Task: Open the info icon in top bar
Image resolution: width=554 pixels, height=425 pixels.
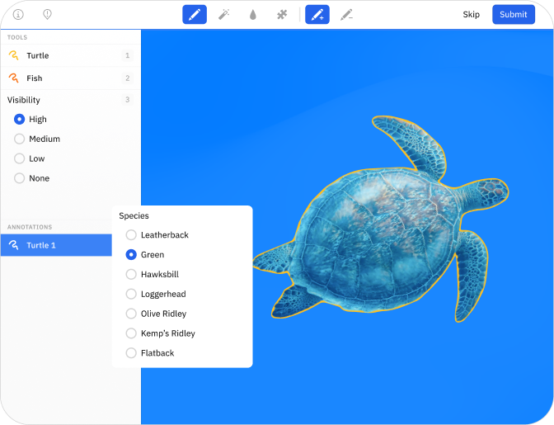Action: pos(18,15)
